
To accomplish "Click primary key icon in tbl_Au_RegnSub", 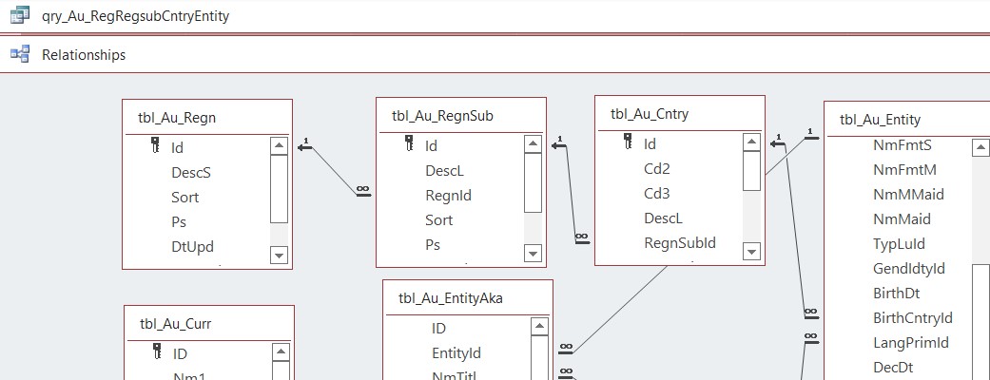I will 409,145.
